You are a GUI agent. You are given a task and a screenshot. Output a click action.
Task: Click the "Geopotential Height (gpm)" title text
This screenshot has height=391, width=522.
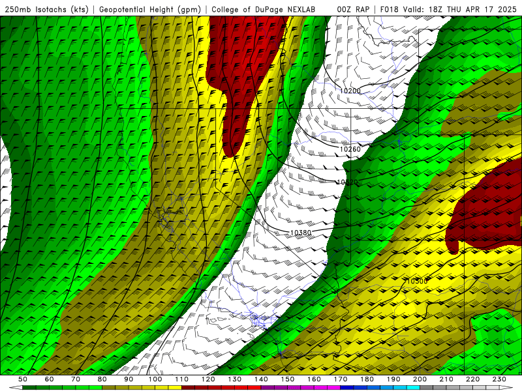point(150,10)
